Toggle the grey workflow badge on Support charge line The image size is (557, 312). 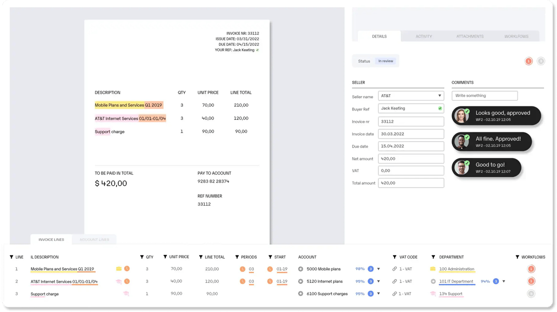(x=531, y=294)
